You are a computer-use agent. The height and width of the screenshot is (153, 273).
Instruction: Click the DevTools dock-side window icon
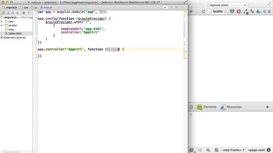(192, 150)
